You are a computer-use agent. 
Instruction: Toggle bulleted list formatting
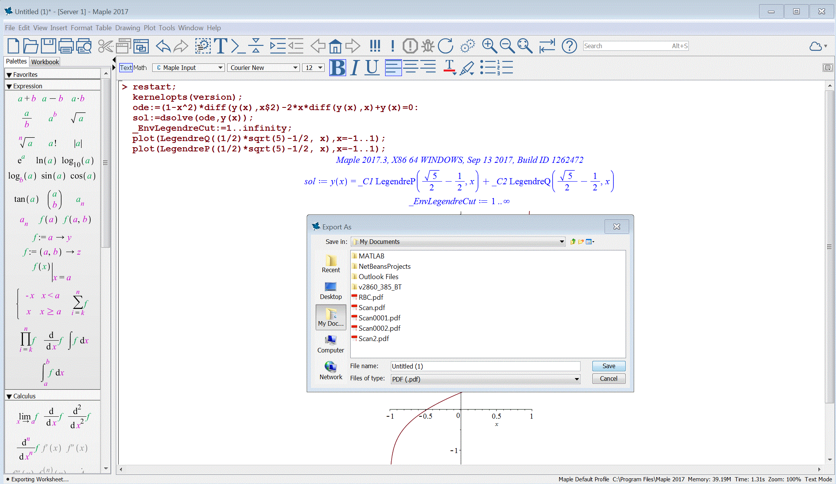click(x=488, y=68)
